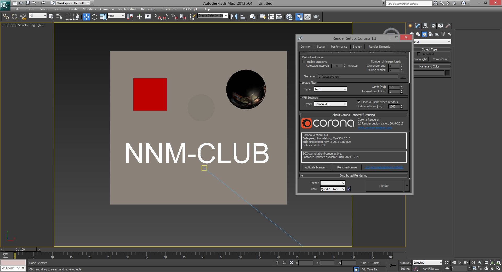Switch to Modify command panel tab
The image size is (502, 272).
coord(418,26)
